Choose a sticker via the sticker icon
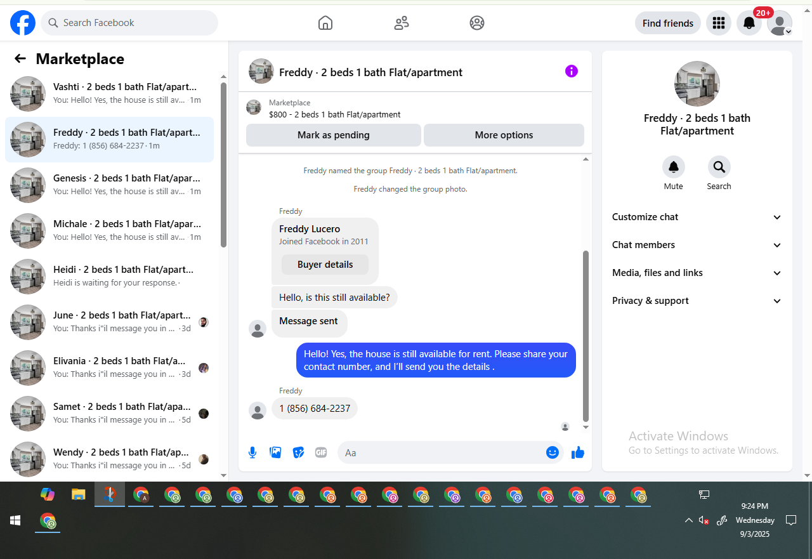 [x=298, y=452]
